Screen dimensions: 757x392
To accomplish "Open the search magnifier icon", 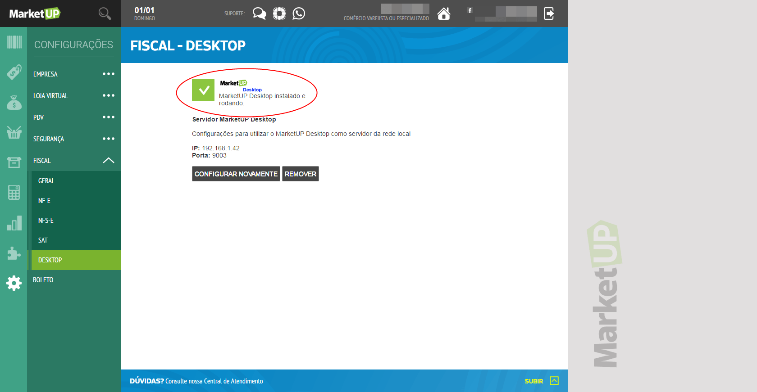I will tap(105, 14).
